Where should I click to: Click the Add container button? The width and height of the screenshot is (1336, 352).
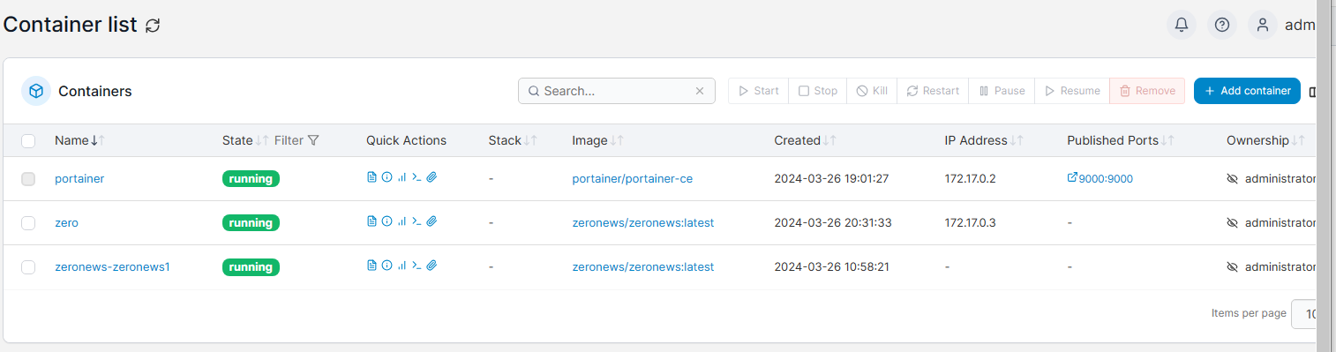(1247, 91)
